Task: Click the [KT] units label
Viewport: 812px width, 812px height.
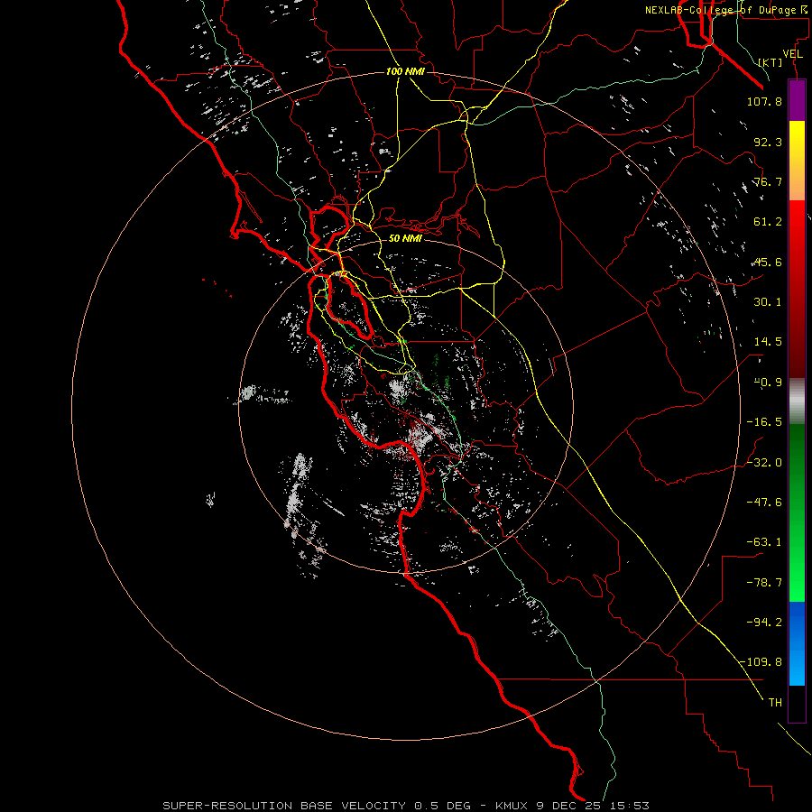Action: (x=770, y=62)
